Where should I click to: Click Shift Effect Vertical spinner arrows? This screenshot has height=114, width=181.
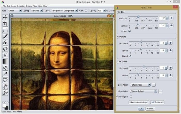tap(166, 75)
